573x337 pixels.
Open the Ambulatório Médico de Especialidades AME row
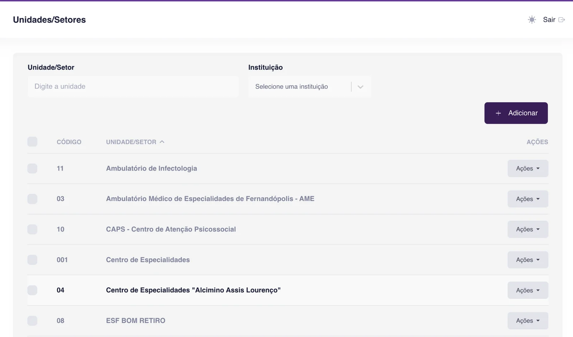(x=210, y=199)
